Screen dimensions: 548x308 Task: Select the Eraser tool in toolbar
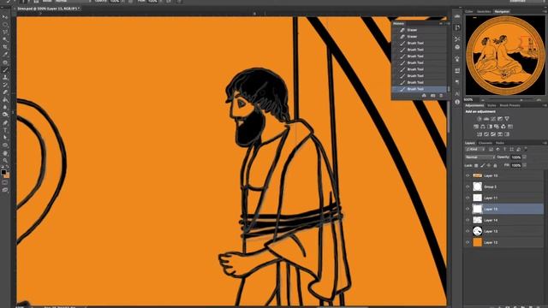[x=5, y=92]
